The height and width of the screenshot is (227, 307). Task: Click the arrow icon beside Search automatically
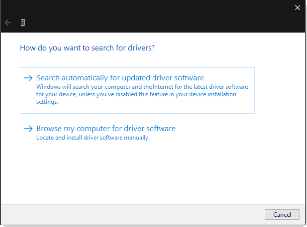28,78
